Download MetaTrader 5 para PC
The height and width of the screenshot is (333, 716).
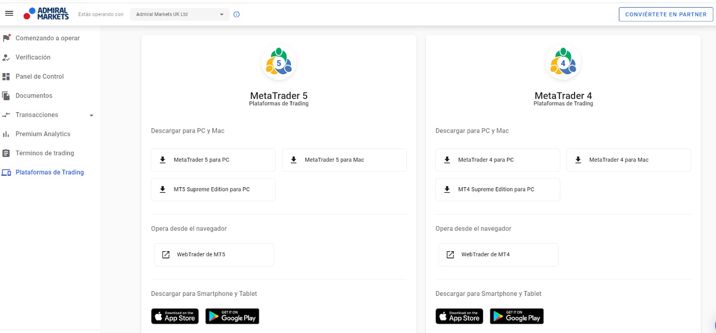click(213, 160)
